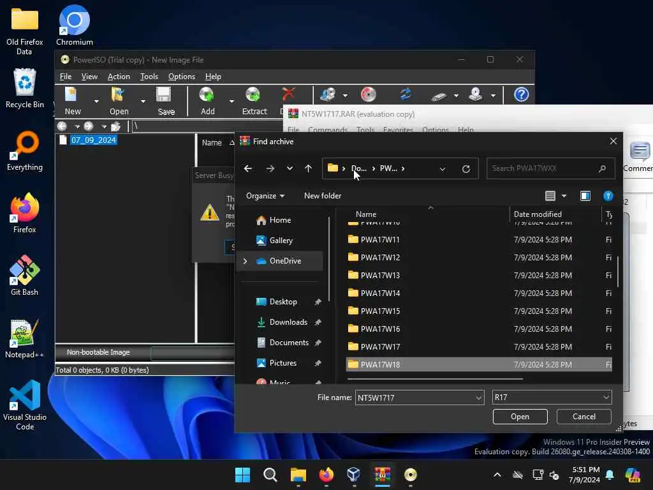Click the Mount virtual drive icon in PowerISO
Screen dimensions: 653x490
(476, 94)
